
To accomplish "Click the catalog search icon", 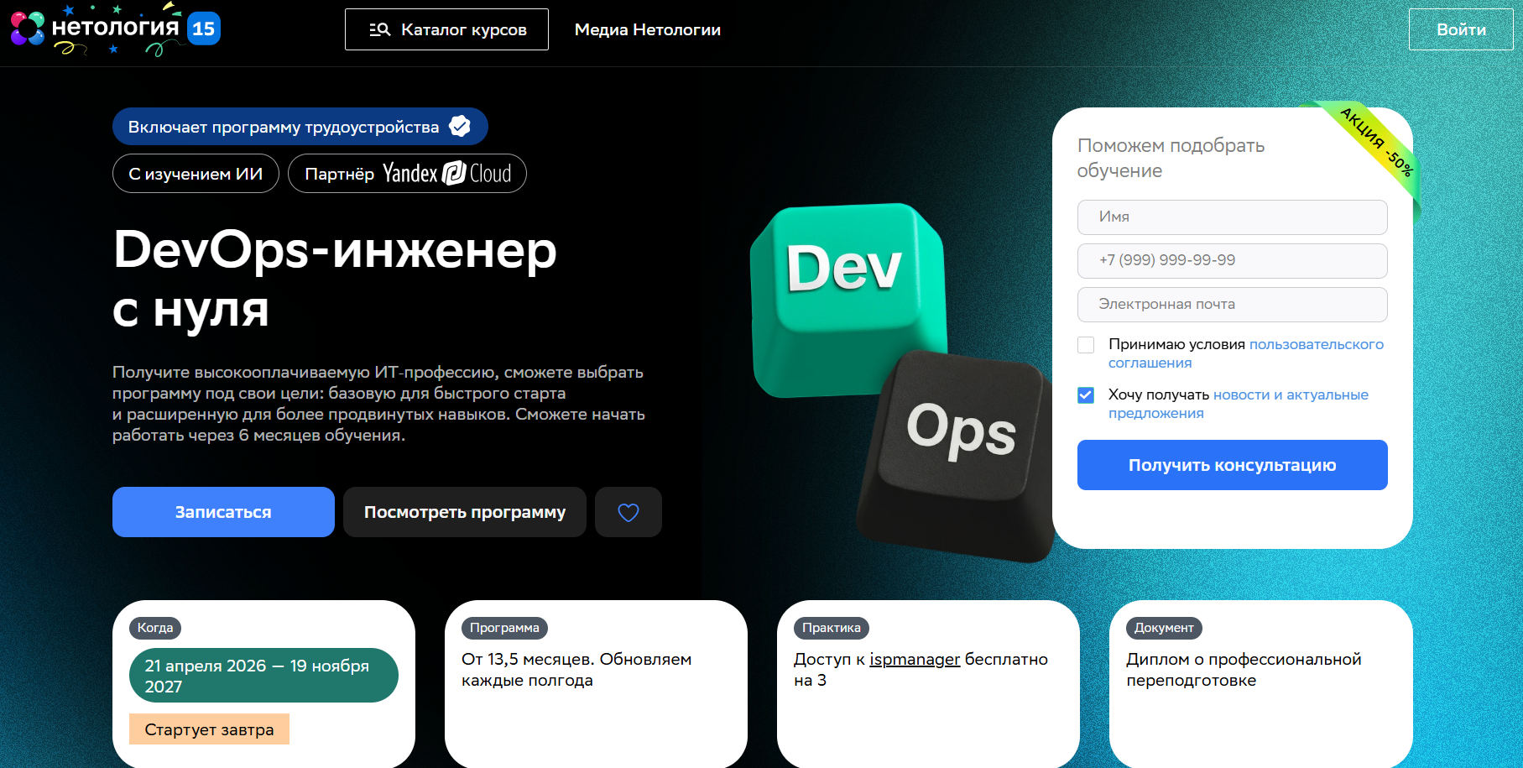I will (x=380, y=29).
